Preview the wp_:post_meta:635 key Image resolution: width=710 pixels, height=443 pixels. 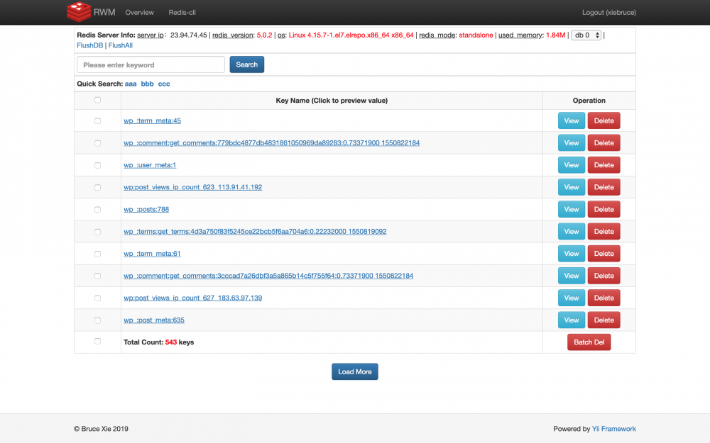[x=154, y=320]
